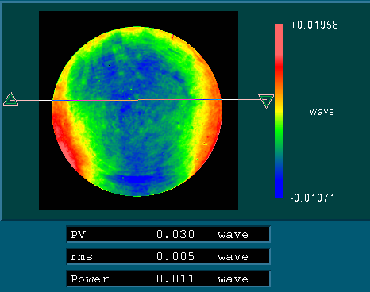Click the right downward triangle slice marker

pyautogui.click(x=266, y=101)
